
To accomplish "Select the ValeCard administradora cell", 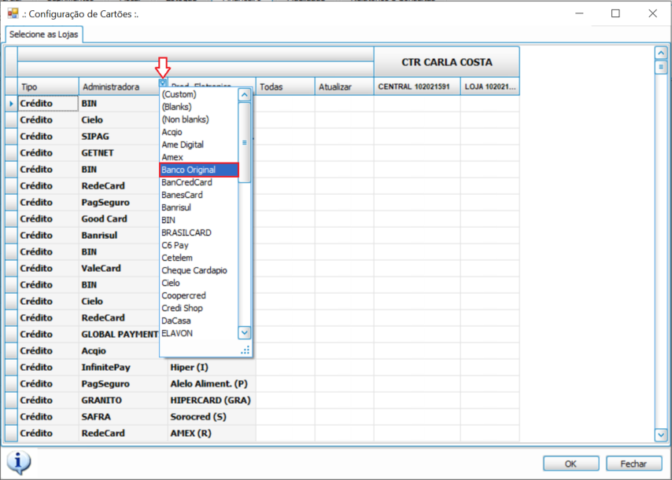I will pyautogui.click(x=119, y=268).
